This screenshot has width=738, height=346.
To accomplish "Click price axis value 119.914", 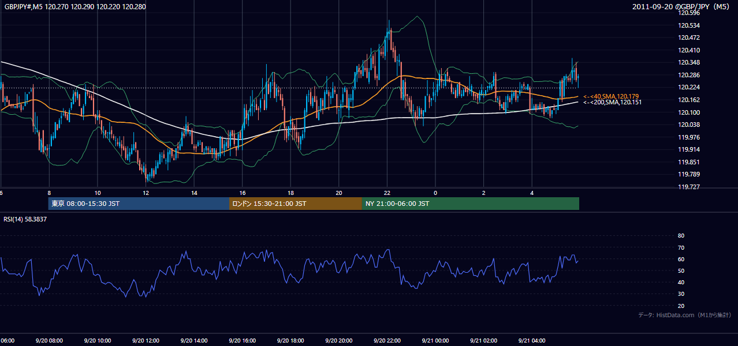I will (x=688, y=149).
